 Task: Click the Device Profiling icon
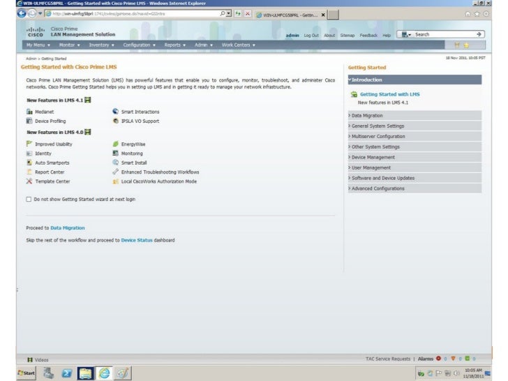[29, 121]
